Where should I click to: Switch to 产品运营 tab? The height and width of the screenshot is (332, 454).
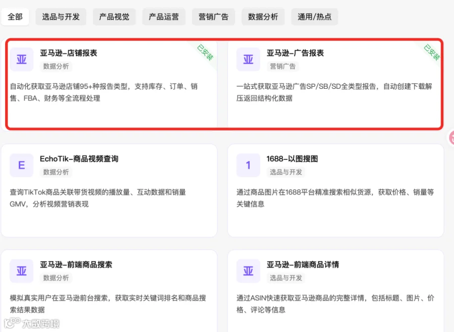163,17
